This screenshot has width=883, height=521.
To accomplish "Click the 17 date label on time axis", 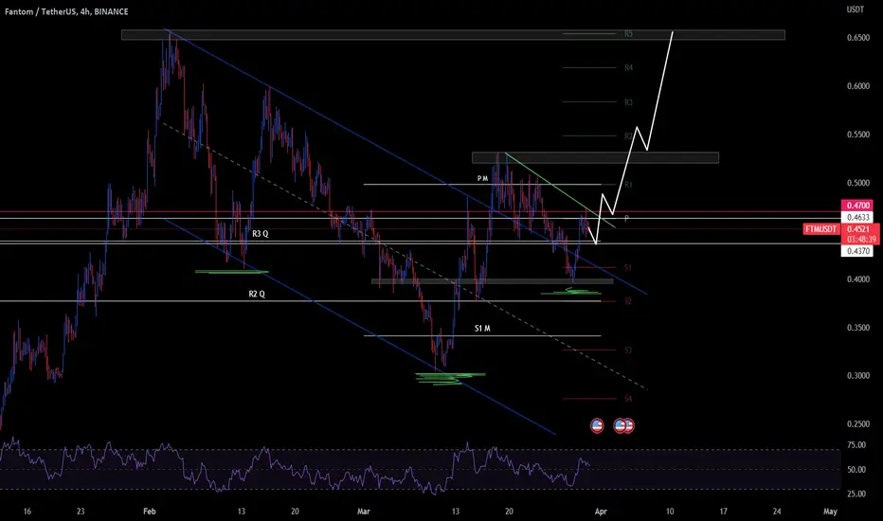I will [723, 512].
